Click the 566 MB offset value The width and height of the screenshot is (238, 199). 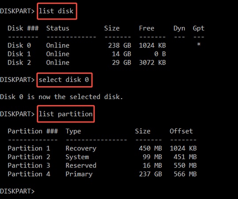click(185, 174)
